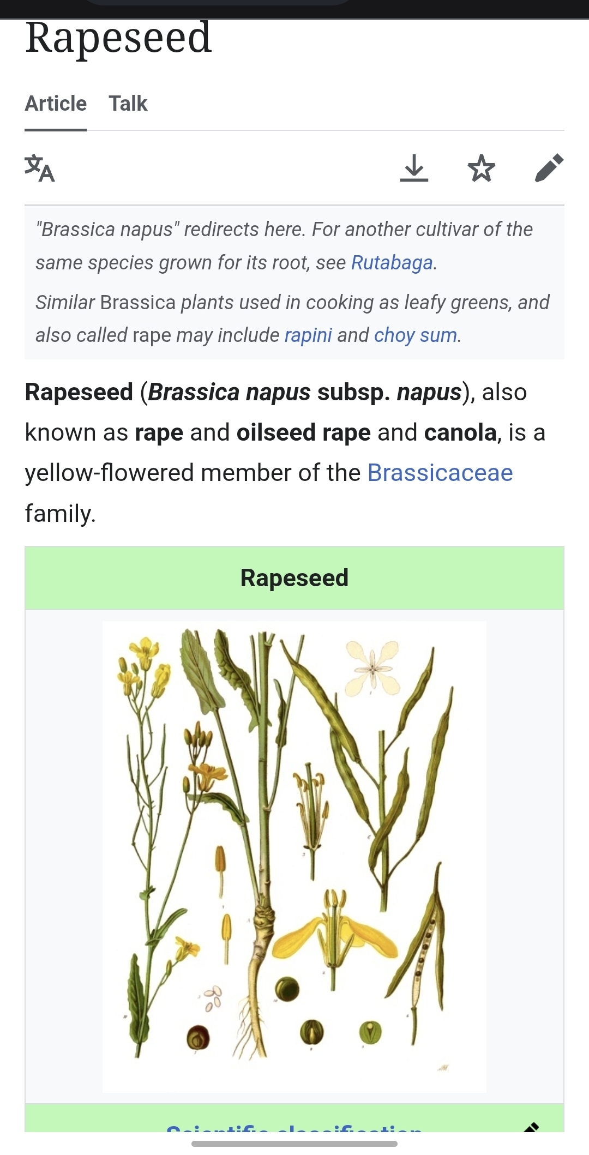Tap the bottom navigation gesture bar
This screenshot has width=589, height=1155.
[x=294, y=1144]
